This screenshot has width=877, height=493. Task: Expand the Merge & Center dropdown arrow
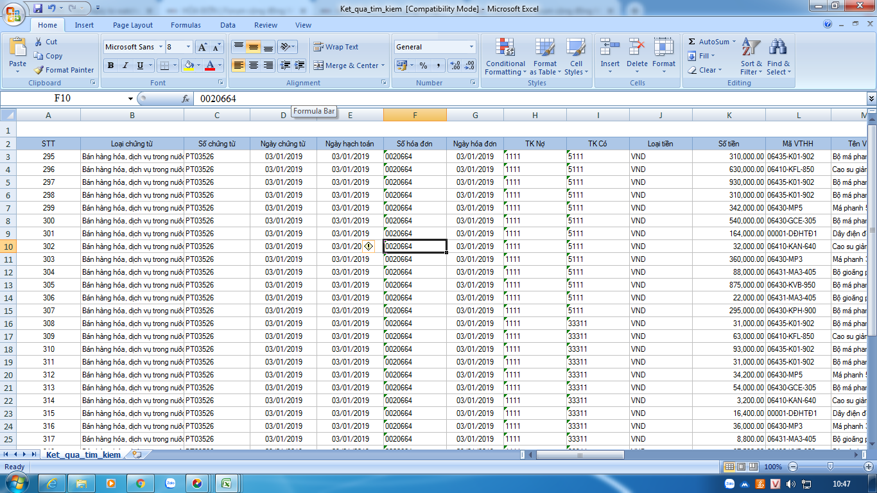383,65
